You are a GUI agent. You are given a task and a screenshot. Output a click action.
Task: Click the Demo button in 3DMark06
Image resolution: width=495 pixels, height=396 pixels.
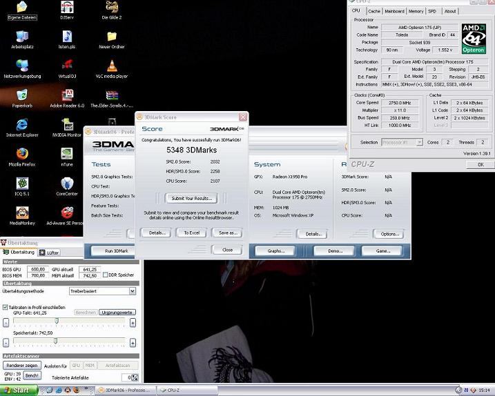pos(335,251)
